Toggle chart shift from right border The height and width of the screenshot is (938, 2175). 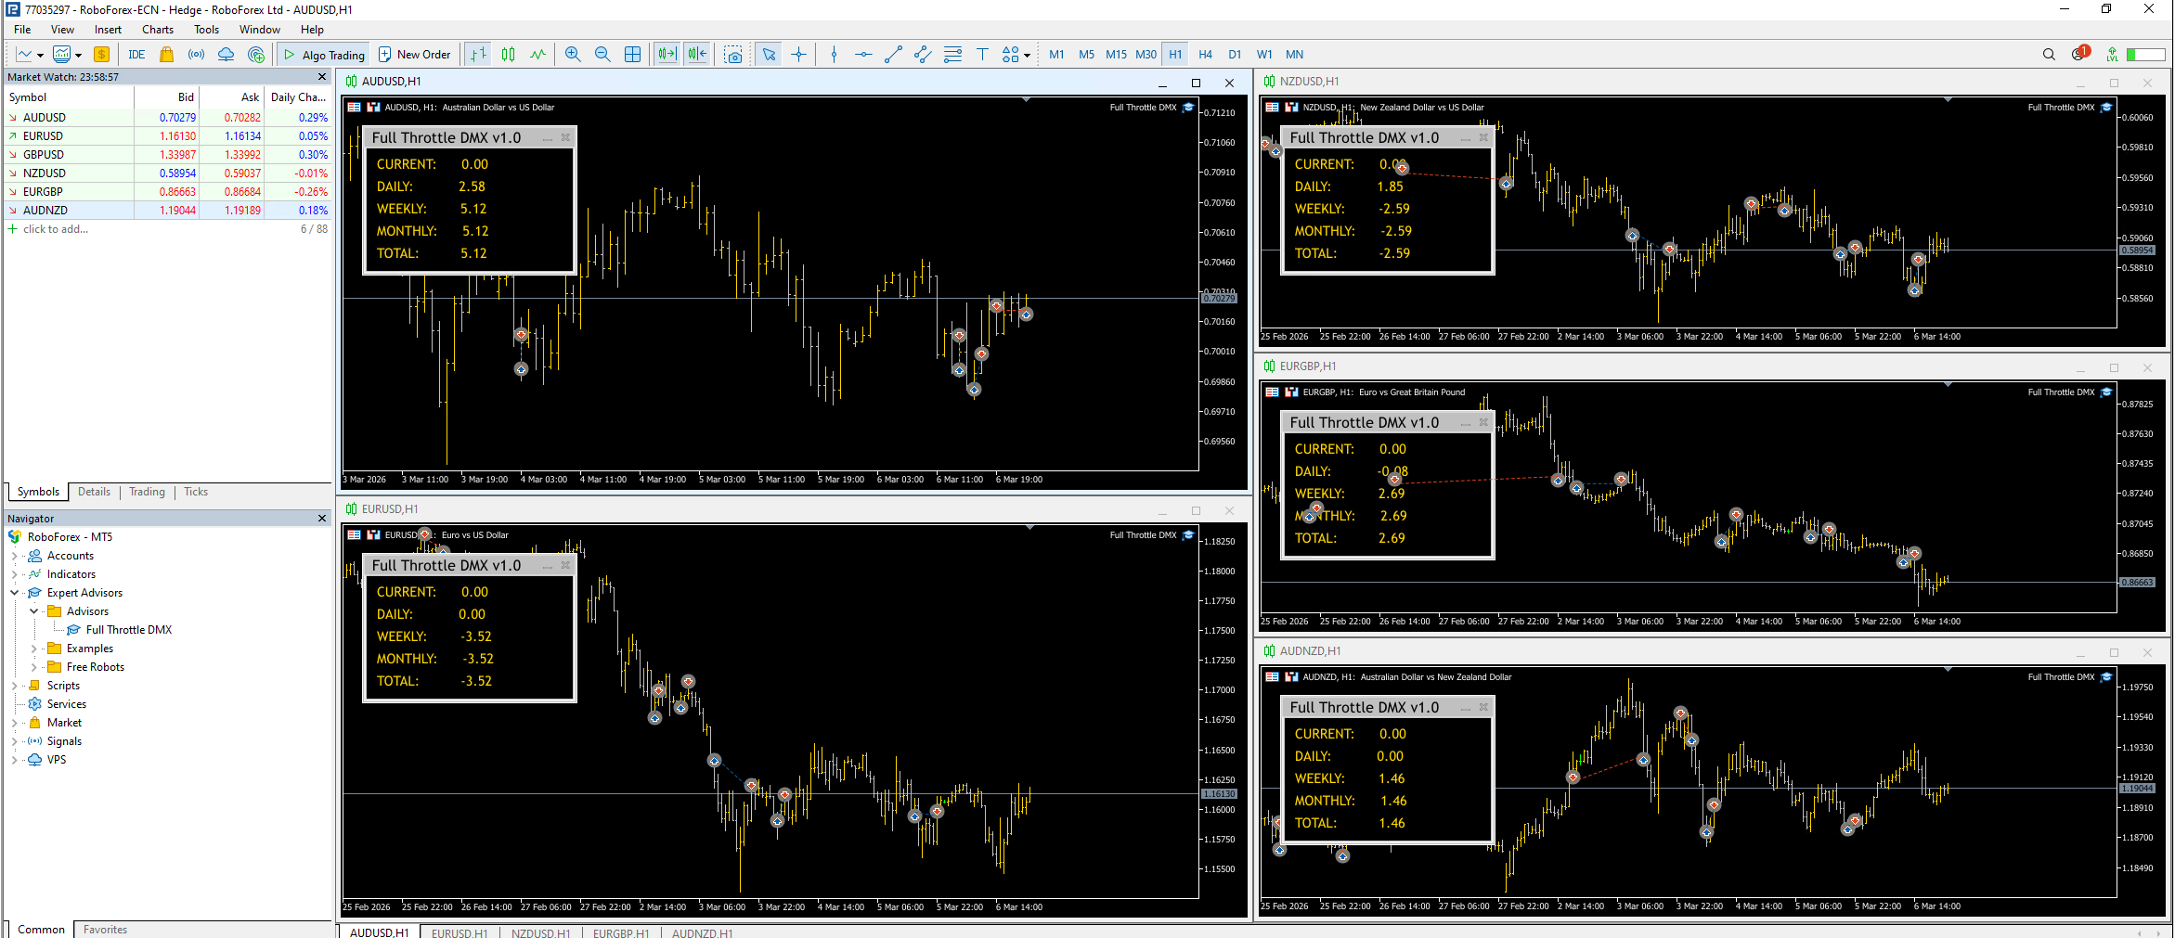tap(697, 55)
